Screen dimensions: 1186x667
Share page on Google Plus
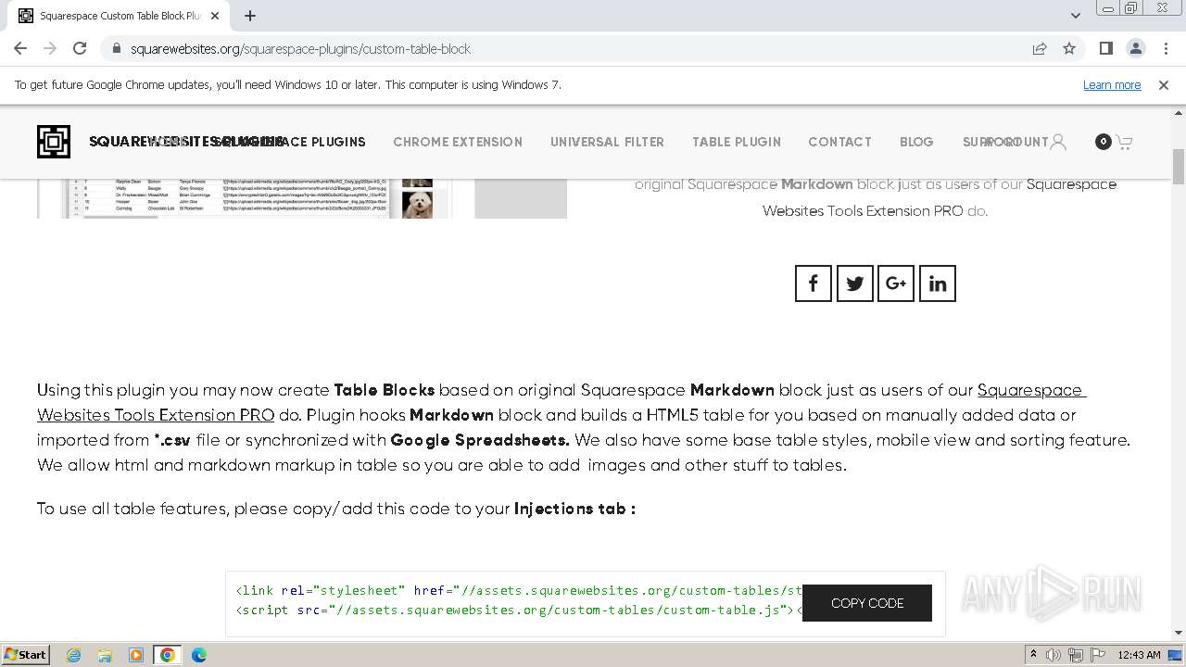pos(896,283)
